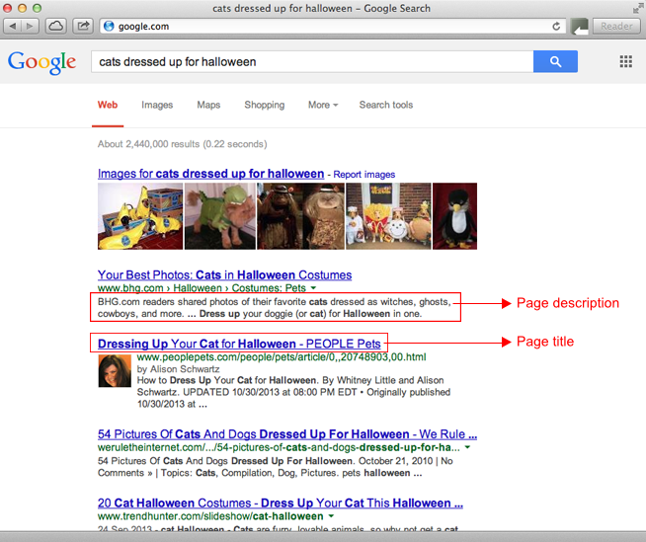
Task: Open the Google apps grid icon
Action: click(626, 62)
